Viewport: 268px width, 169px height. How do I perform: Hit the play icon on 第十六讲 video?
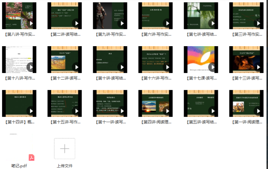pos(167,67)
